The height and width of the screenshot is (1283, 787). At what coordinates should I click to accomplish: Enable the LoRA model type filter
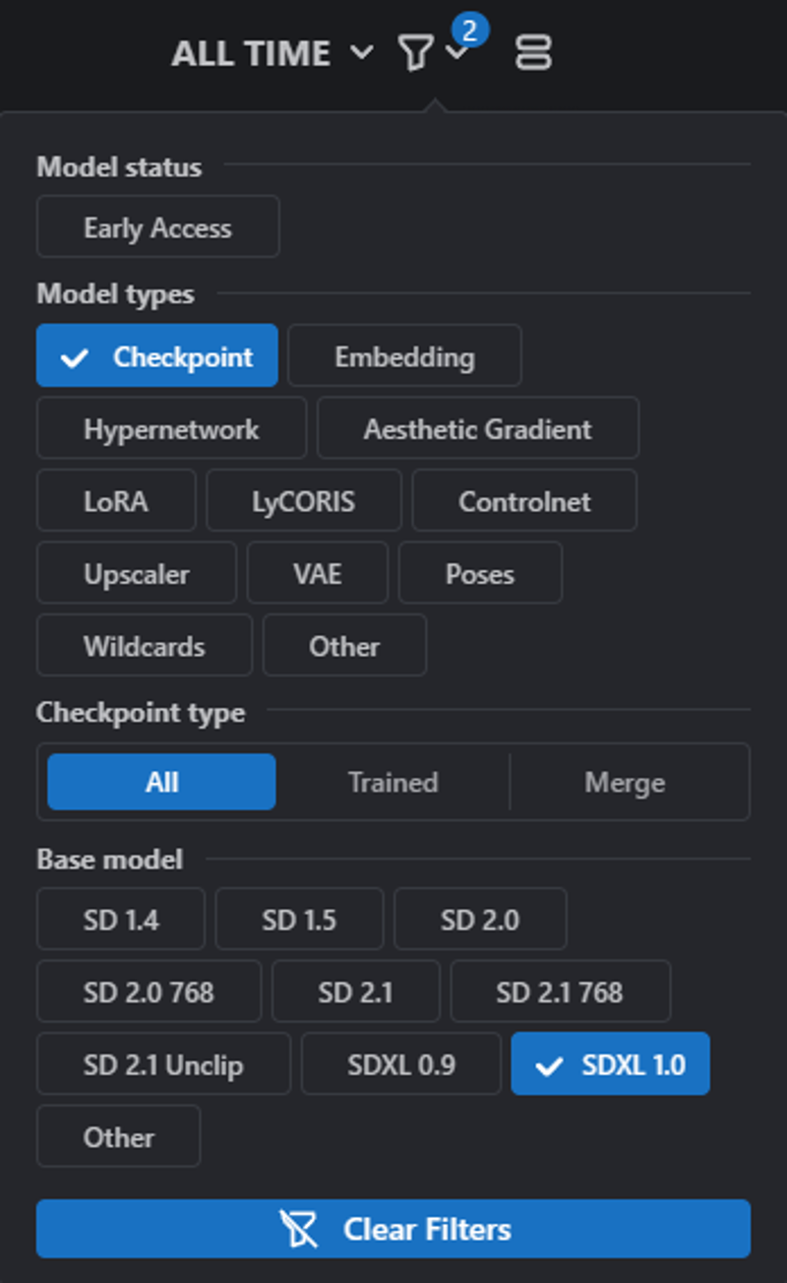[116, 500]
